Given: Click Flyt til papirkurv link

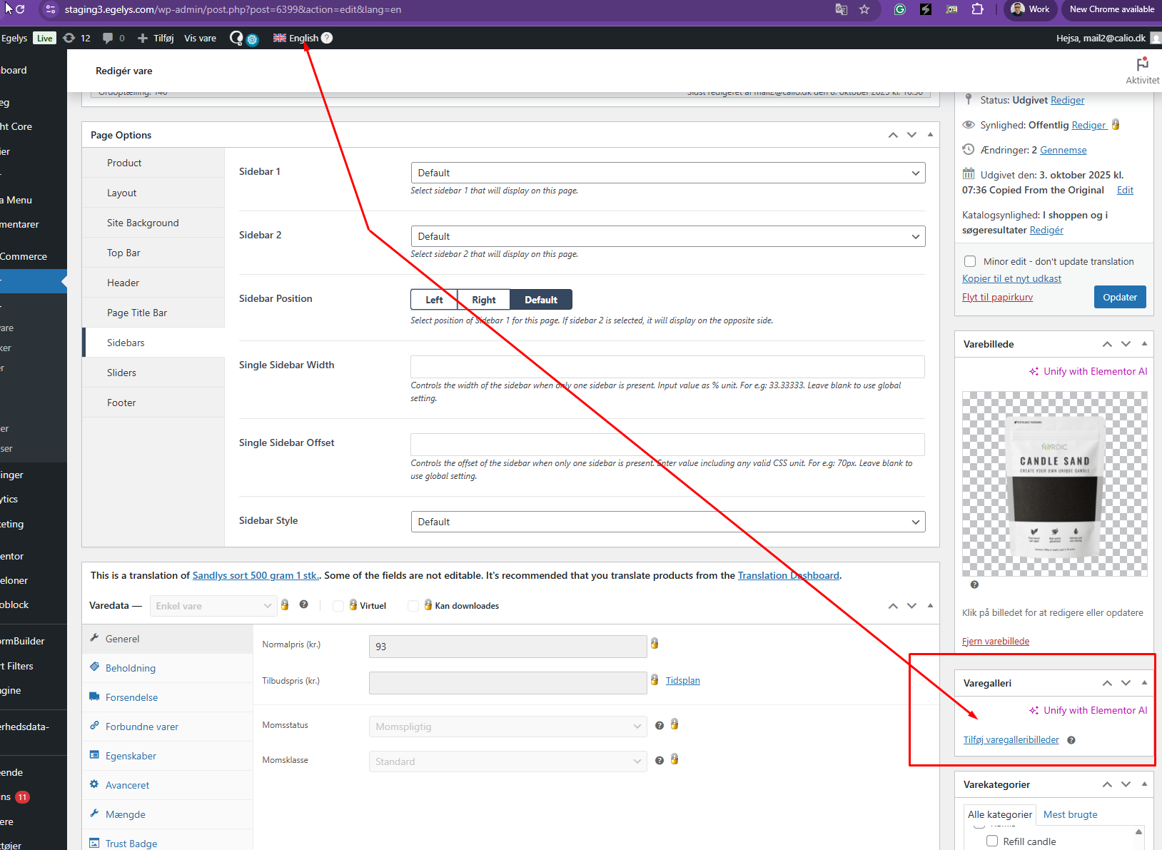Looking at the screenshot, I should tap(997, 297).
